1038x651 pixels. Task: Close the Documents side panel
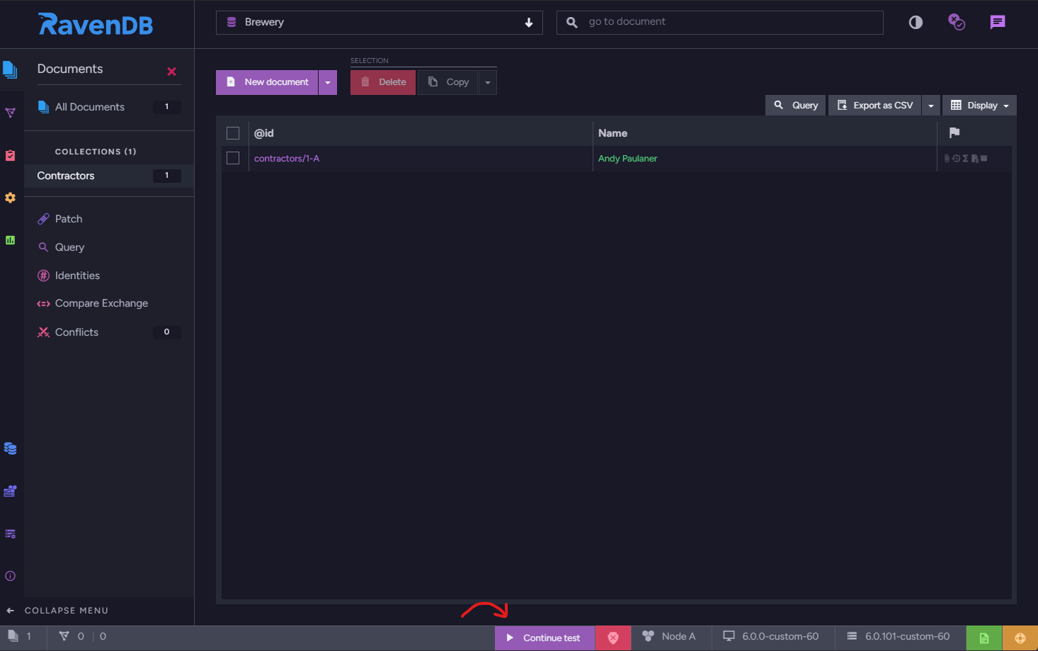click(x=171, y=72)
